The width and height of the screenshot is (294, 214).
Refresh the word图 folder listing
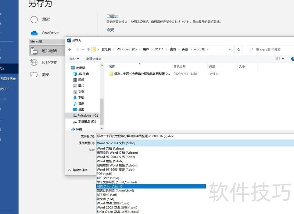pyautogui.click(x=239, y=50)
